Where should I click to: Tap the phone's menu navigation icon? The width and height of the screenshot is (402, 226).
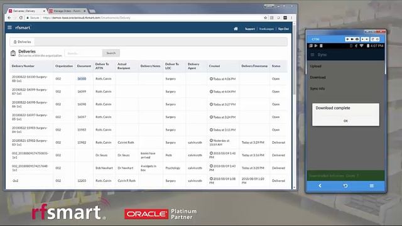(371, 186)
